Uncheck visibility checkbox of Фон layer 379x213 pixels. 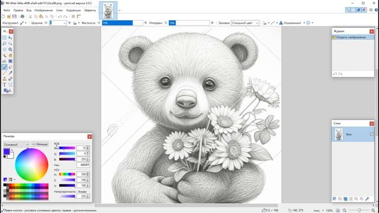pyautogui.click(x=372, y=134)
